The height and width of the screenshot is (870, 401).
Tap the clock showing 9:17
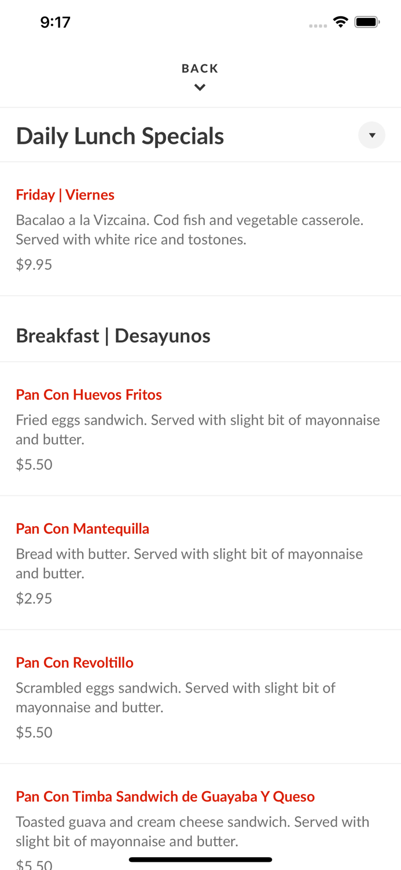click(55, 21)
